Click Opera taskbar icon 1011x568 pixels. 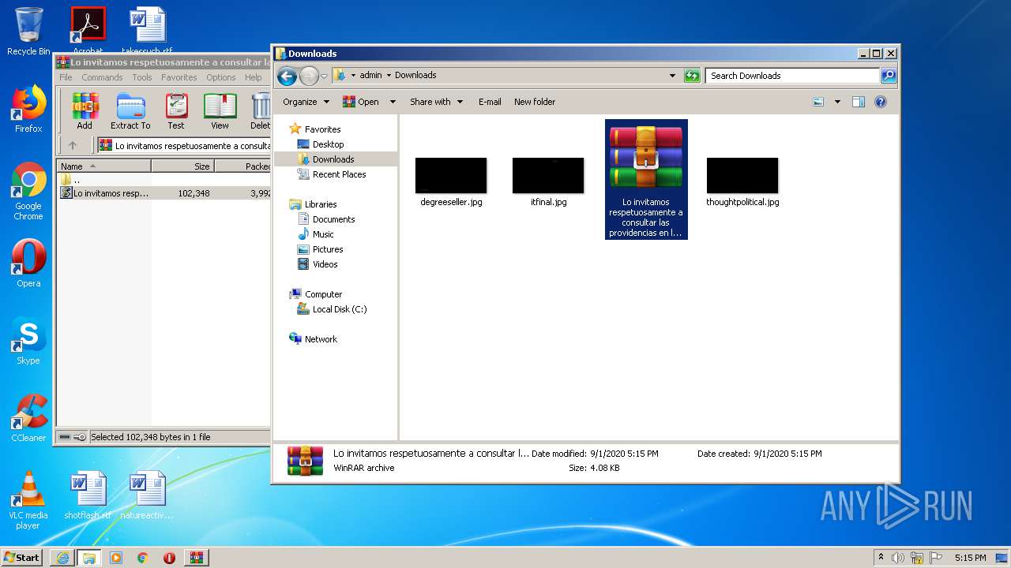point(169,558)
